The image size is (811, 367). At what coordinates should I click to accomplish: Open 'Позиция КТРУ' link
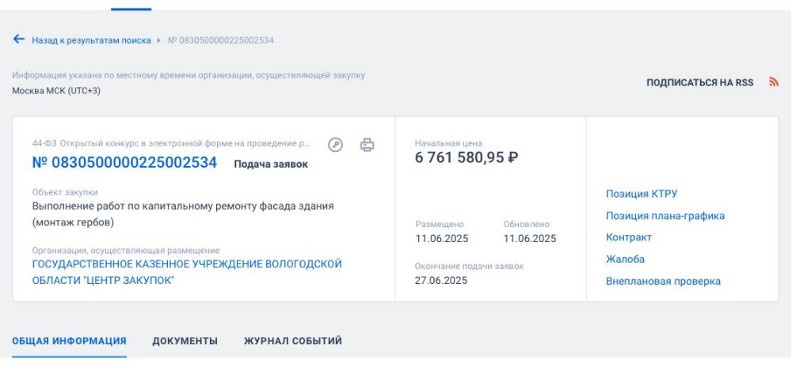pyautogui.click(x=642, y=194)
